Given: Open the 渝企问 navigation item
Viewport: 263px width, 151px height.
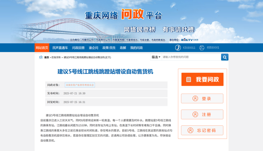Looking at the screenshot, I should tap(93, 48).
